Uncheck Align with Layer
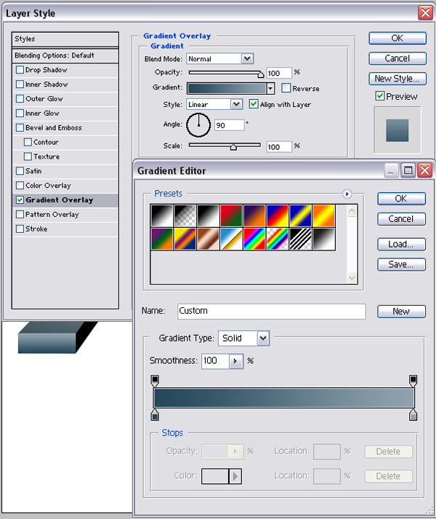This screenshot has width=436, height=519. click(x=254, y=104)
